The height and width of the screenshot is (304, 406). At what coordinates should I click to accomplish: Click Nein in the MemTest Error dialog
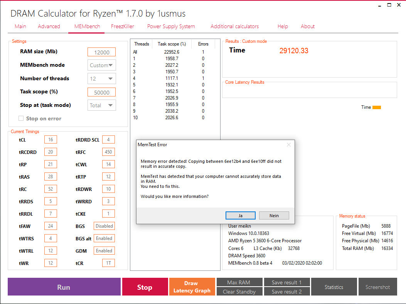pos(274,216)
